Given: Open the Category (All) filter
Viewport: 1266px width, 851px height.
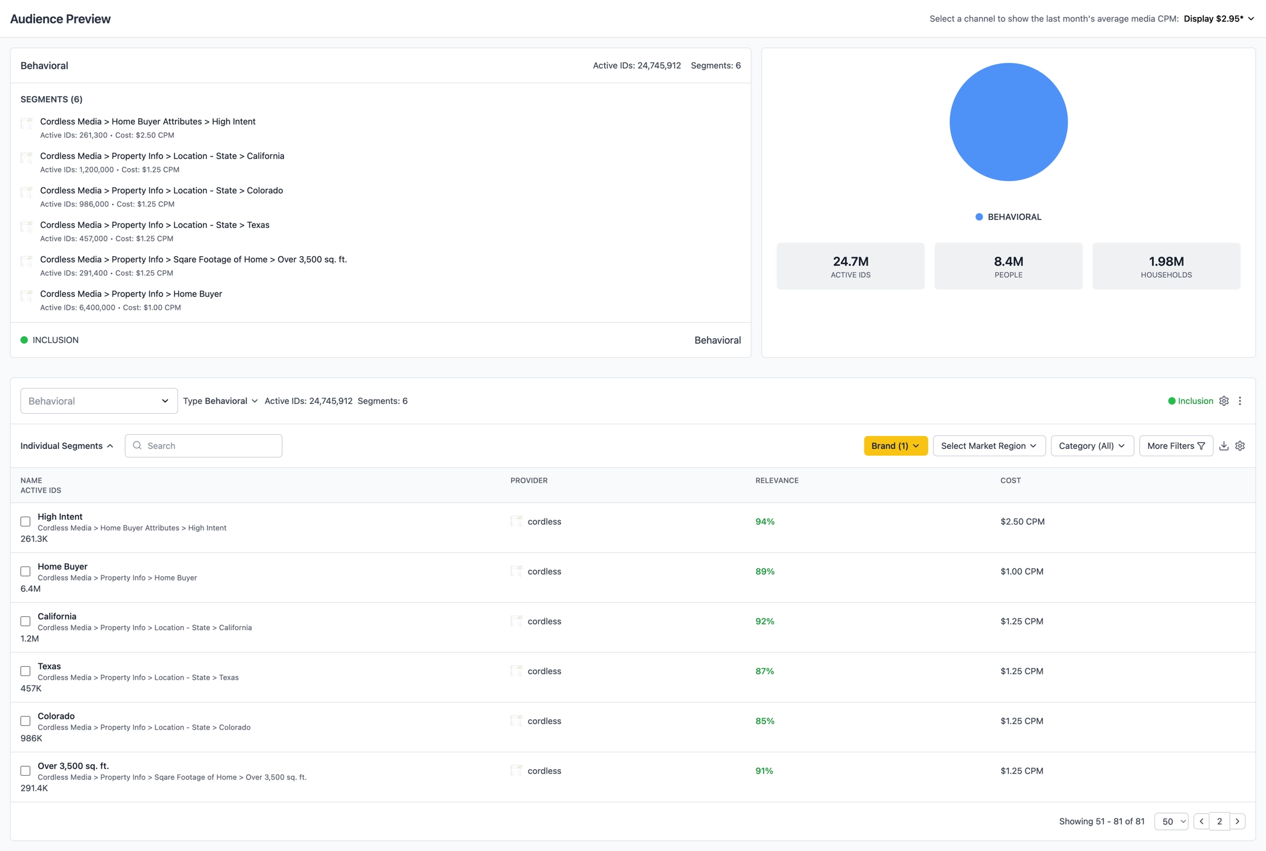Looking at the screenshot, I should [x=1092, y=446].
